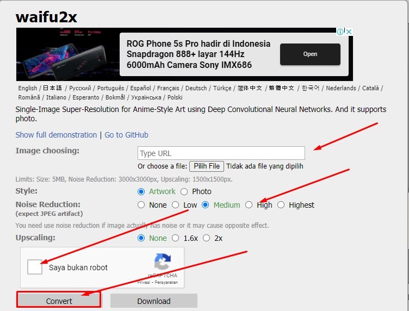Screen dimensions: 409x311
Task: Click the ad info icon
Action: pos(340,32)
